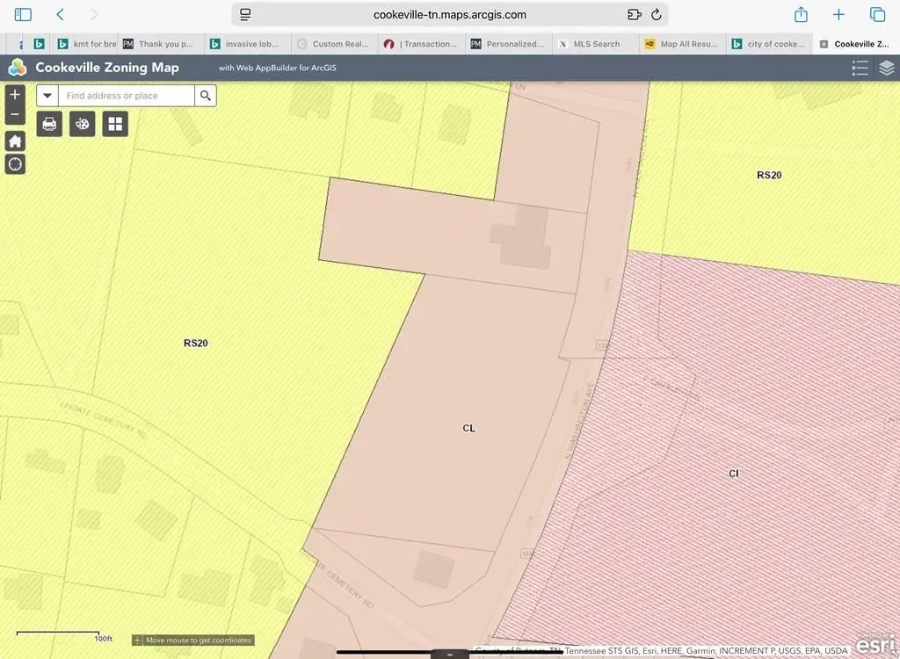
Task: Click the search magnifier button
Action: pyautogui.click(x=206, y=96)
